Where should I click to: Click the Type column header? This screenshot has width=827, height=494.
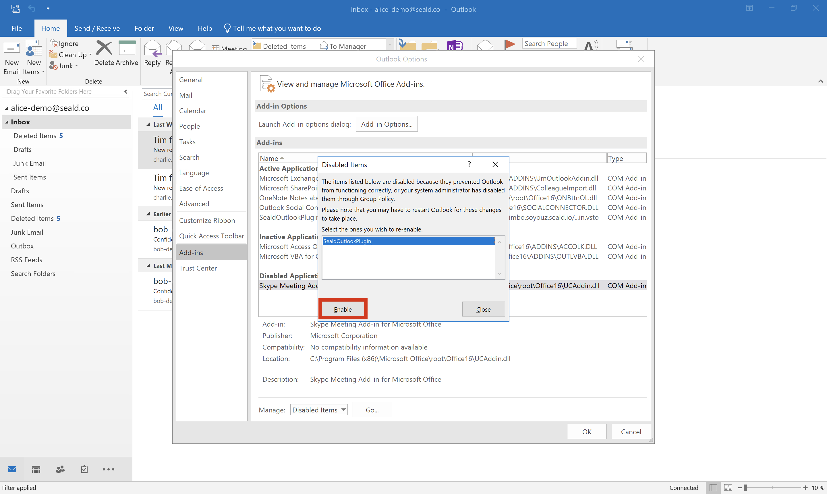(626, 158)
